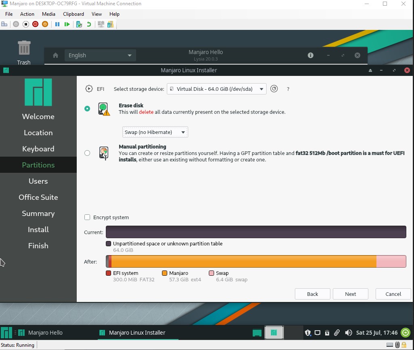Click the volume speaker icon in tray
This screenshot has height=350, width=414.
348,333
